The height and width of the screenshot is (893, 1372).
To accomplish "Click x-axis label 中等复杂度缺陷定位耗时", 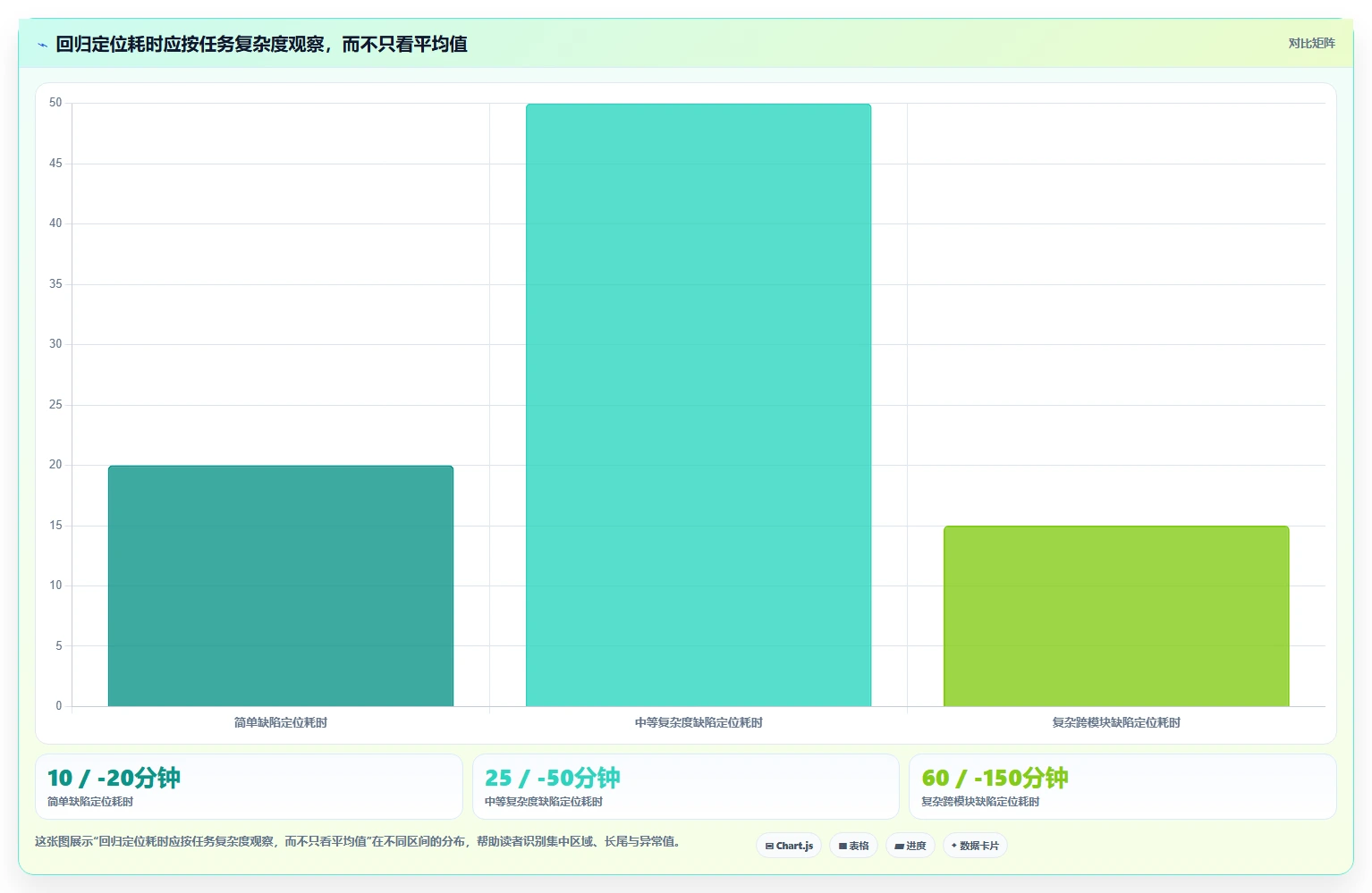I will [699, 722].
